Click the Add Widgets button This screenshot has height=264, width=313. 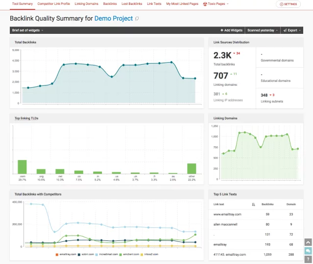coord(231,30)
